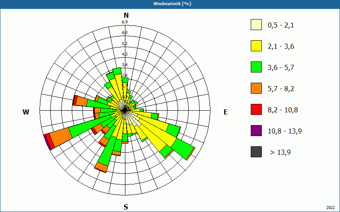This screenshot has width=340, height=212.
Task: Click the '5,2' radial axis value
Action: click(125, 44)
